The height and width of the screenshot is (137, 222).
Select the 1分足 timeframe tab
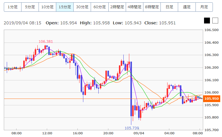12,7
